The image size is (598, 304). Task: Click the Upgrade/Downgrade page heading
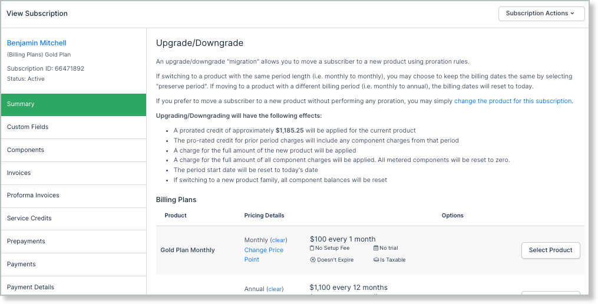point(200,43)
